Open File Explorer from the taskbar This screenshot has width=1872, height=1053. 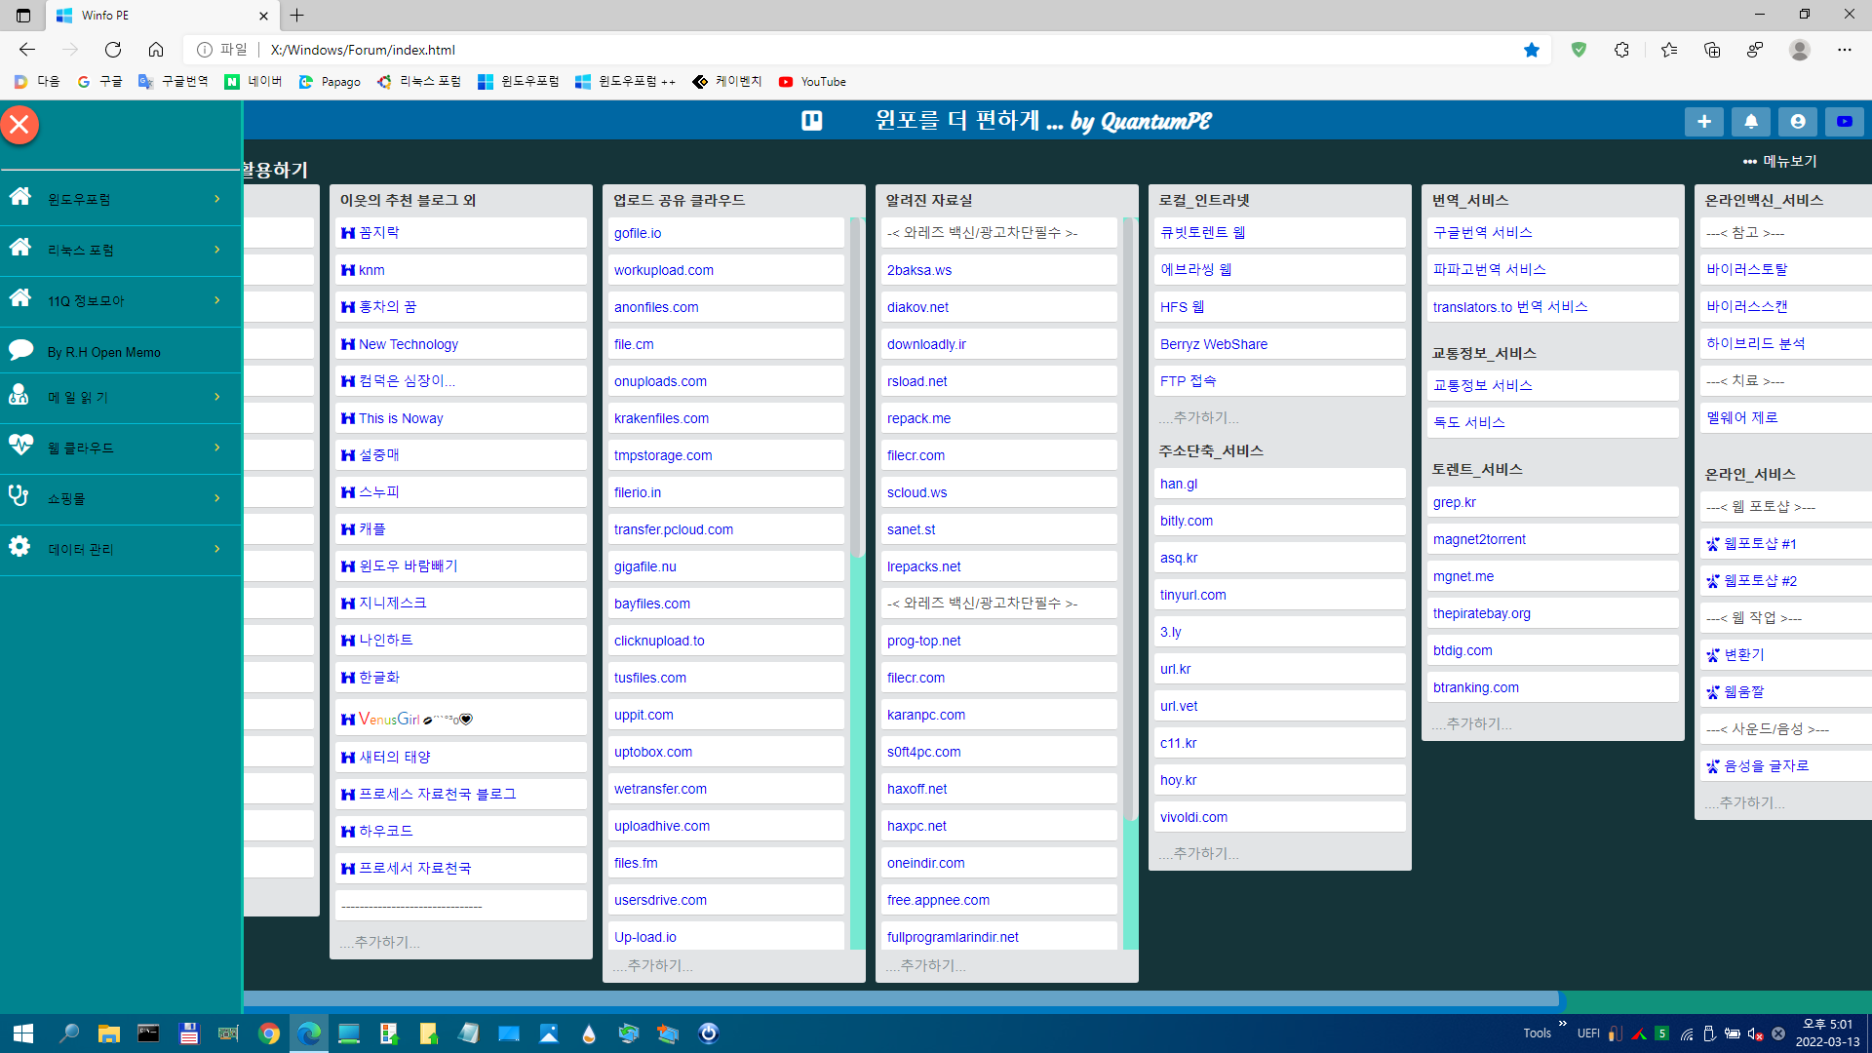click(x=108, y=1033)
